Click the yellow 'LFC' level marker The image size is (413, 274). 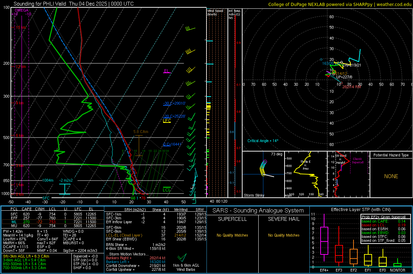point(167,121)
